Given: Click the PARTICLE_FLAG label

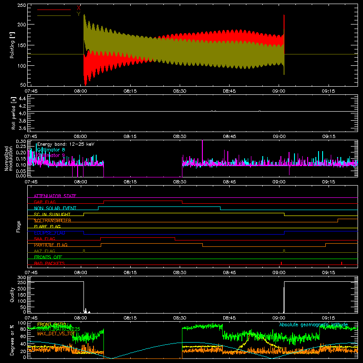Looking at the screenshot, I should pos(51,245).
